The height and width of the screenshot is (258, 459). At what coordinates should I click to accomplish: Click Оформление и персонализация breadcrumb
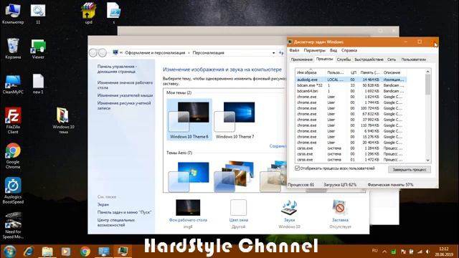[x=155, y=53]
